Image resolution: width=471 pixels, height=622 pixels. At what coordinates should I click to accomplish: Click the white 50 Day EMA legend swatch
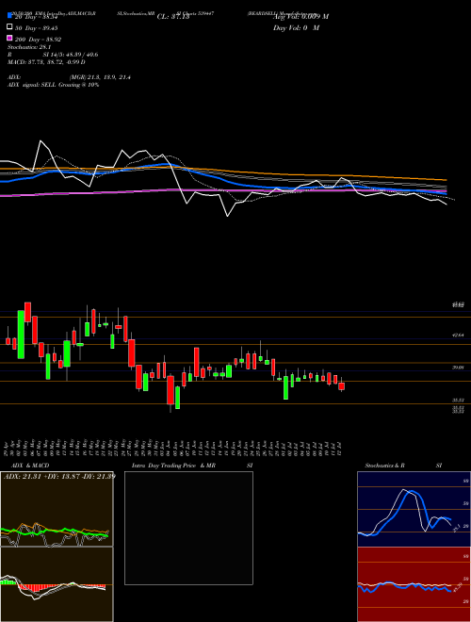(x=9, y=27)
